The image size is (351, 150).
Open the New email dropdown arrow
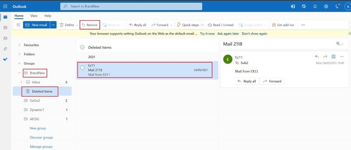(x=53, y=25)
